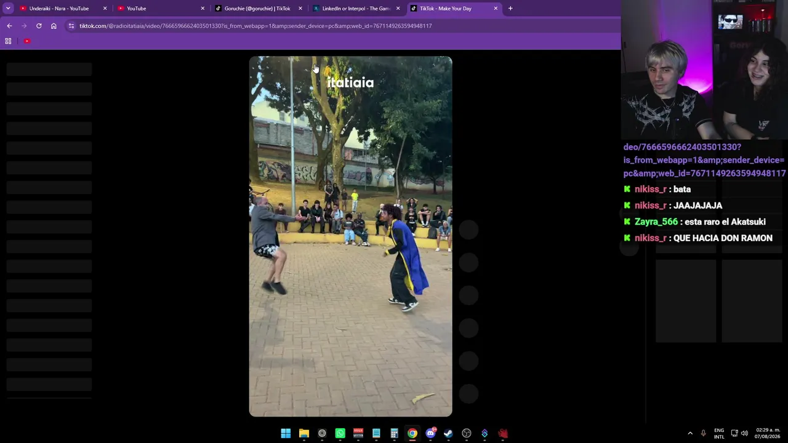Click the chat message "JAAJAJAJA"
This screenshot has height=443, width=788.
pyautogui.click(x=698, y=206)
